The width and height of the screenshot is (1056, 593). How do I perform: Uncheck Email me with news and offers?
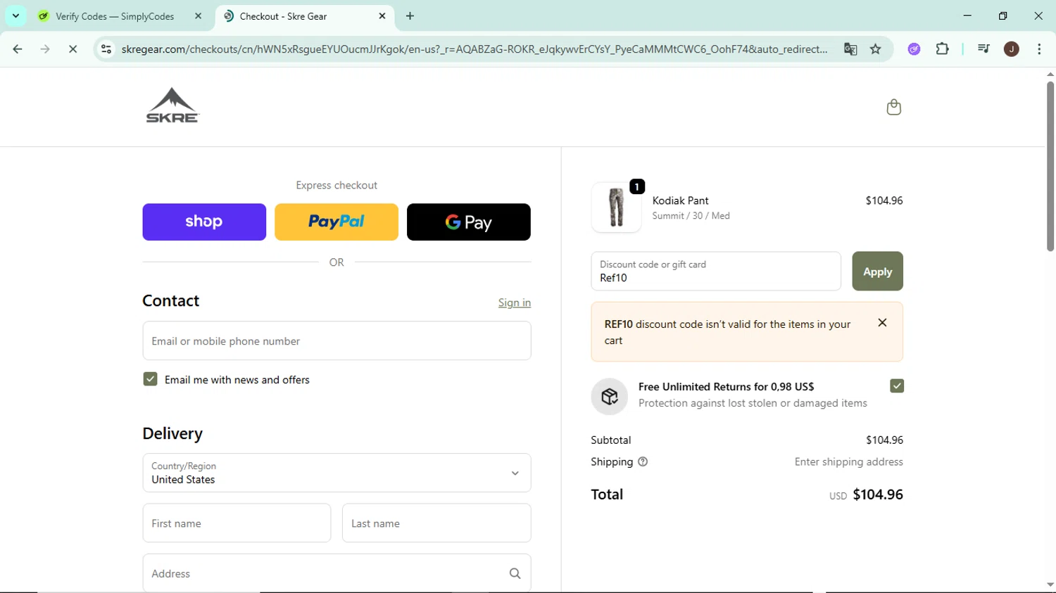(150, 379)
